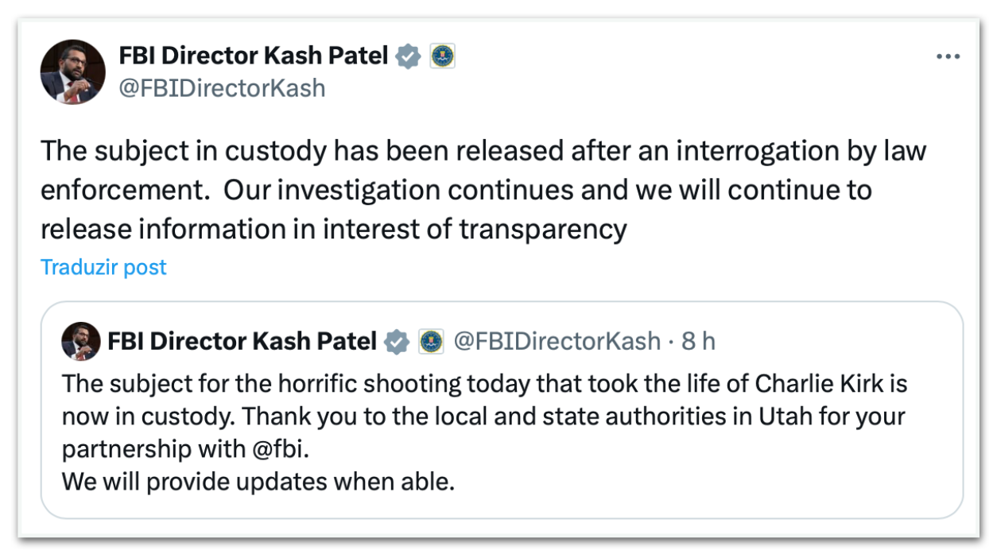Click the FBI seal affiliation badge on main post

click(442, 56)
